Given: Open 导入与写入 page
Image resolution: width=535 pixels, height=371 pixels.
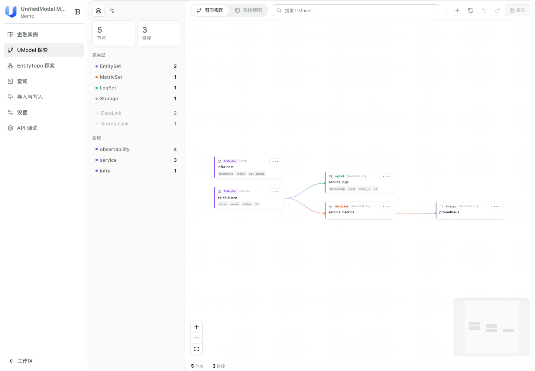Looking at the screenshot, I should click(44, 97).
